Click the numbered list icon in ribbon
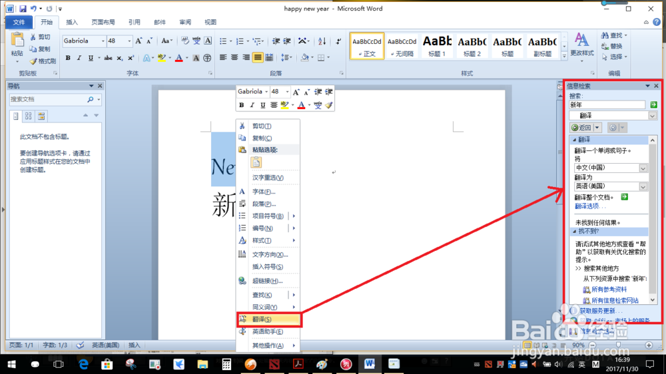The width and height of the screenshot is (666, 374). click(x=240, y=41)
